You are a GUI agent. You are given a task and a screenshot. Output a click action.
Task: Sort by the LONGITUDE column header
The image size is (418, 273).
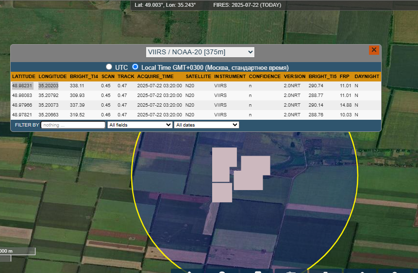[52, 77]
